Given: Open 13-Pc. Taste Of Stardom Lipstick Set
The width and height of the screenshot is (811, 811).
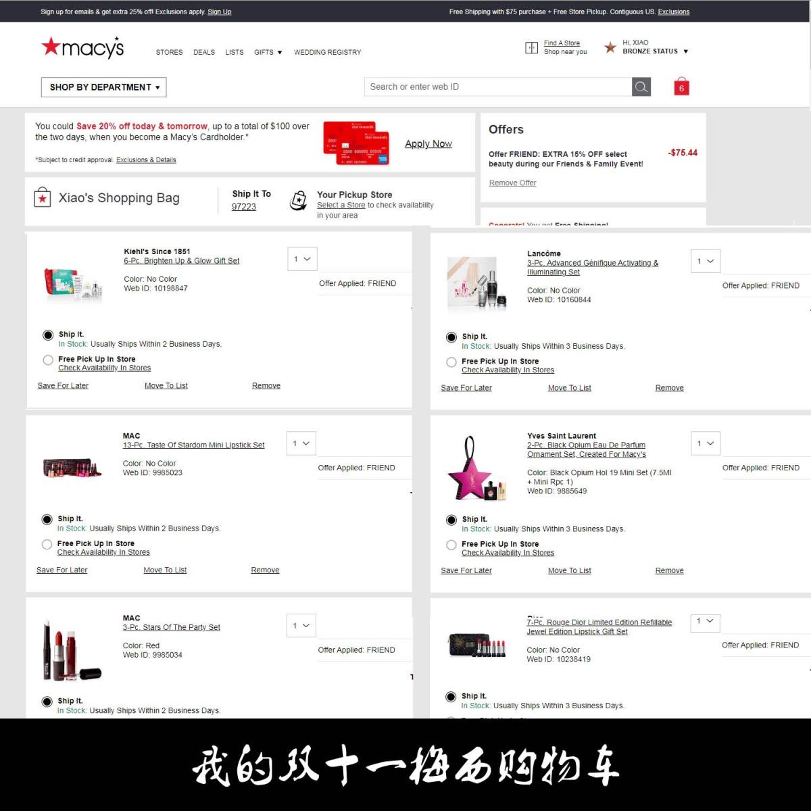Looking at the screenshot, I should click(193, 445).
